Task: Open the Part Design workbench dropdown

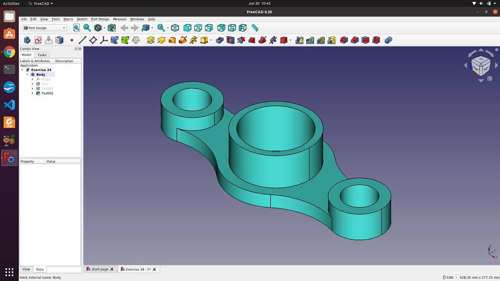Action: coord(45,28)
